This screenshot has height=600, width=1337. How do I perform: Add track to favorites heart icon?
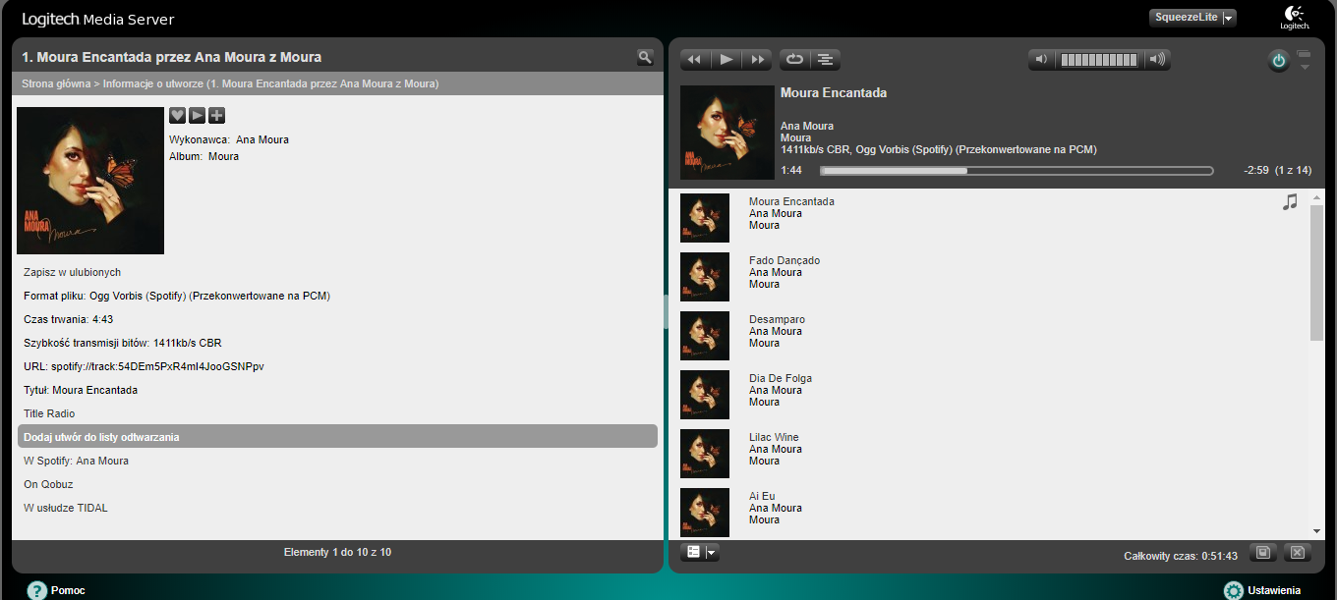click(x=177, y=115)
